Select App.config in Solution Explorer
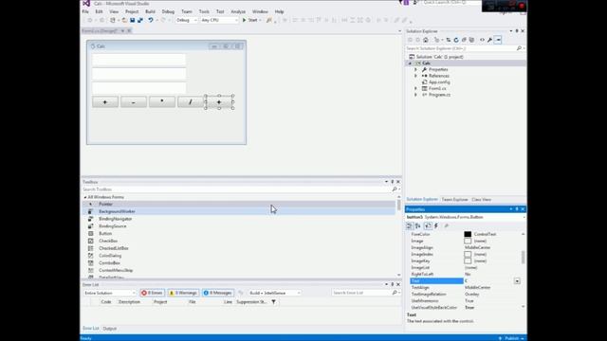The image size is (607, 341). (x=439, y=82)
